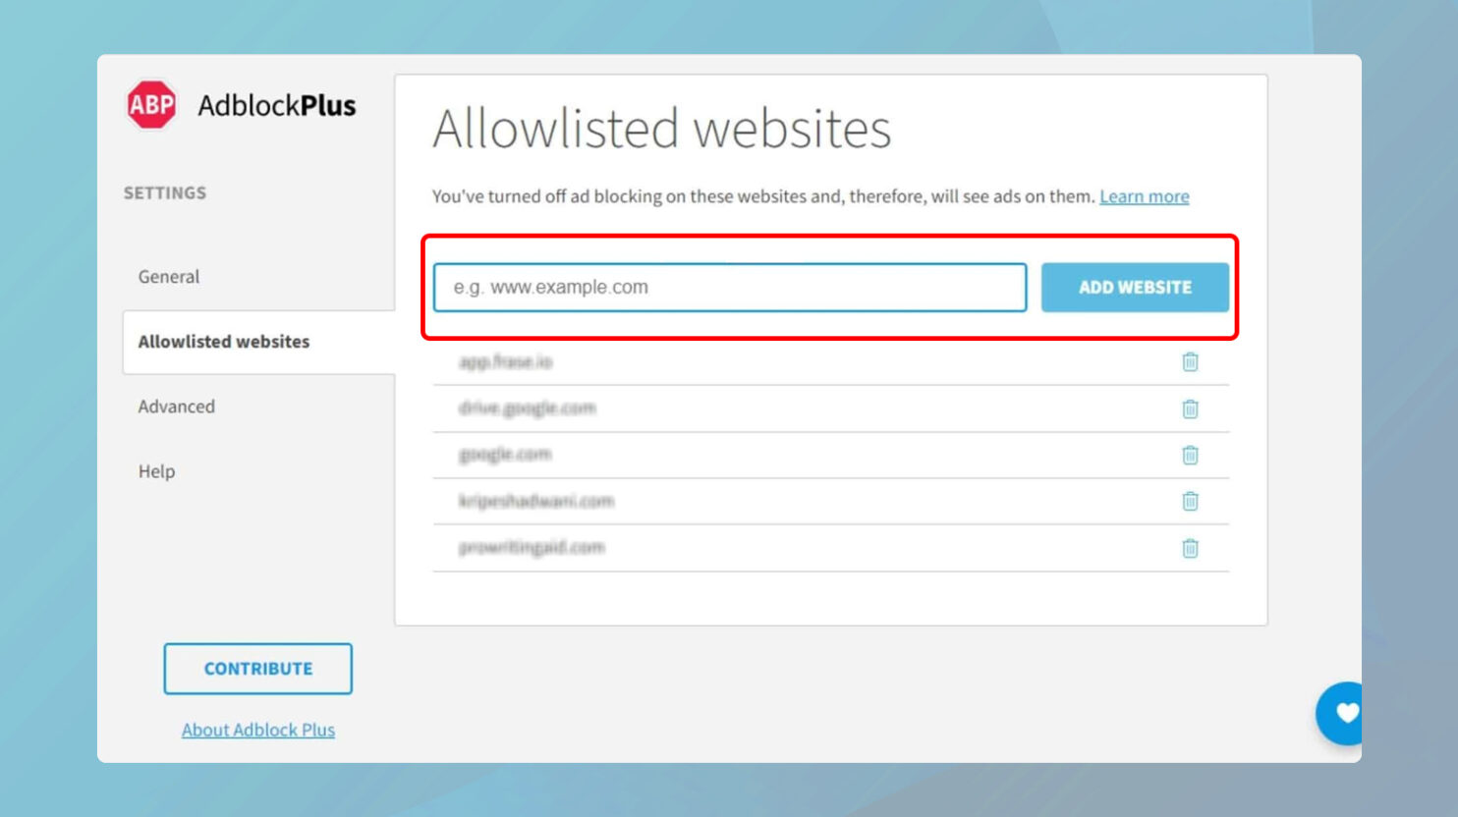Viewport: 1458px width, 817px height.
Task: Remove drive.google.com using its trash icon
Action: point(1190,408)
